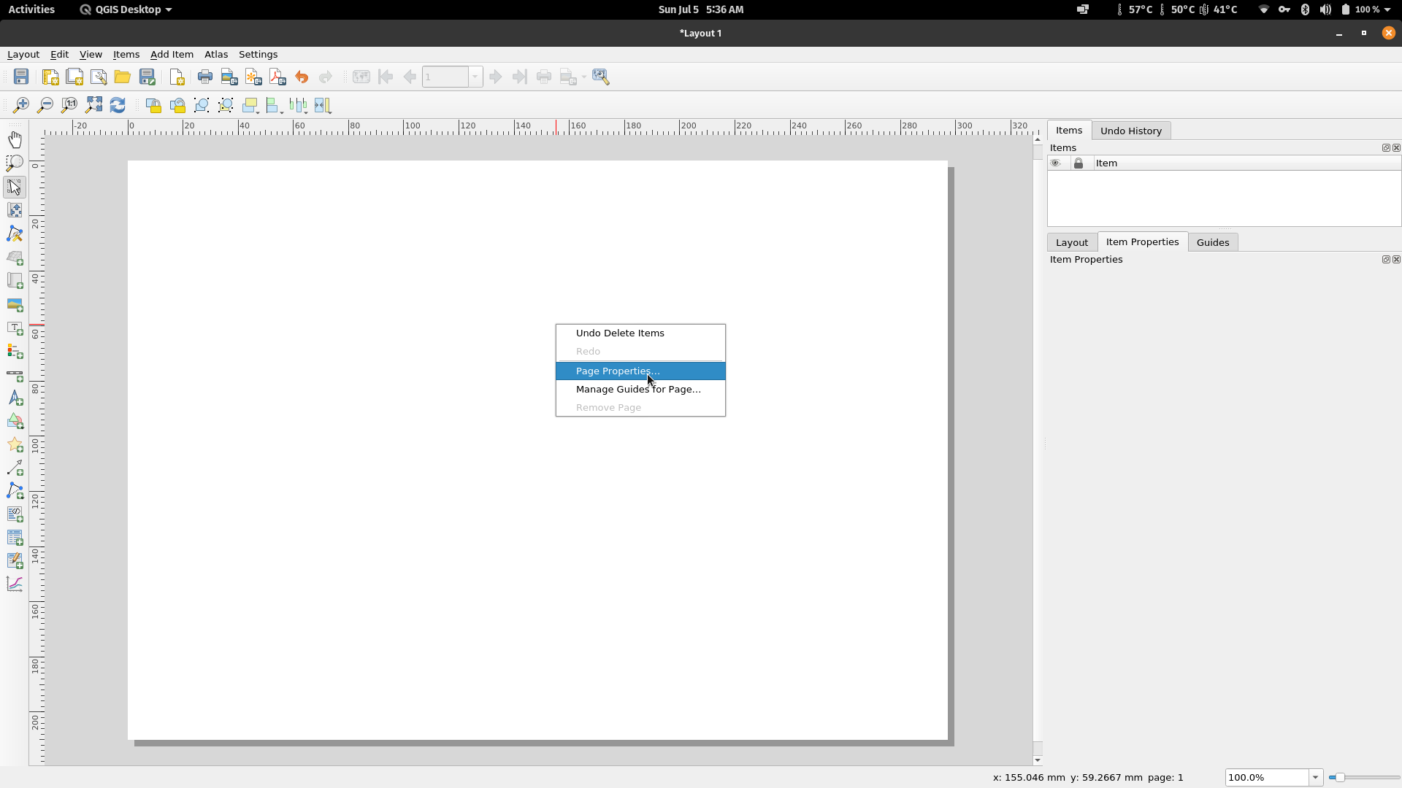Select the Add Label tool
Viewport: 1402px width, 788px height.
[15, 328]
